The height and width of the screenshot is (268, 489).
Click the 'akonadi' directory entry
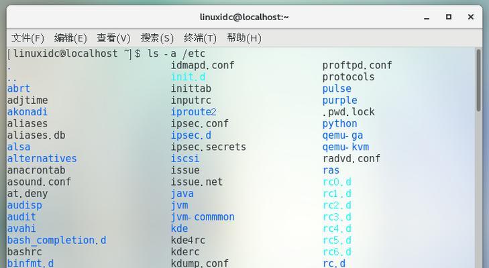(27, 112)
